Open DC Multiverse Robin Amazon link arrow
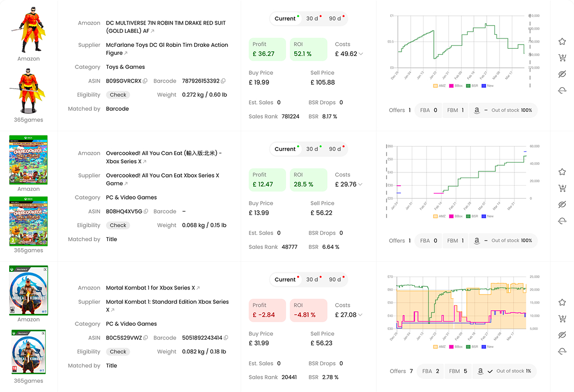 (x=152, y=31)
